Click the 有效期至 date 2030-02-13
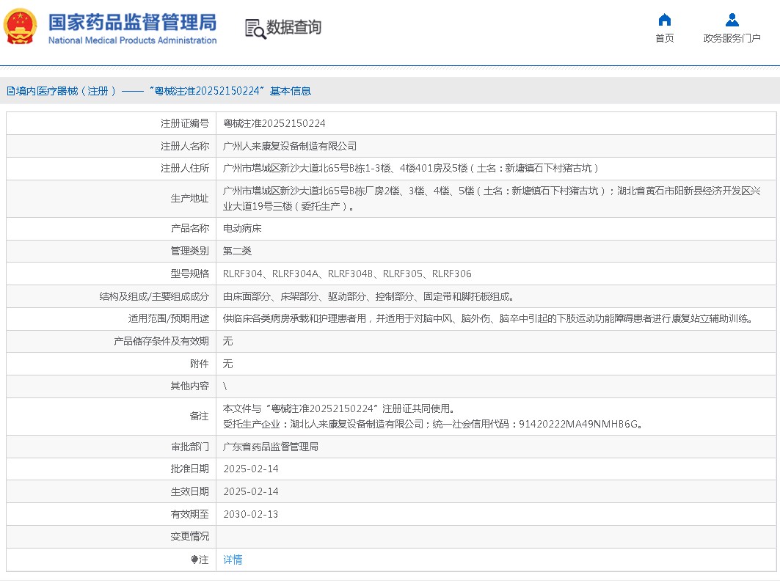Screen dimensions: 780x583 click(251, 514)
